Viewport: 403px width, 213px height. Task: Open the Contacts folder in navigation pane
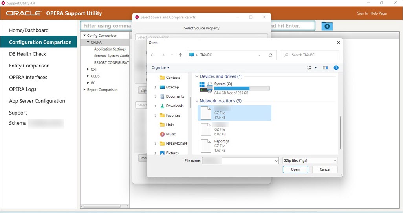click(170, 78)
